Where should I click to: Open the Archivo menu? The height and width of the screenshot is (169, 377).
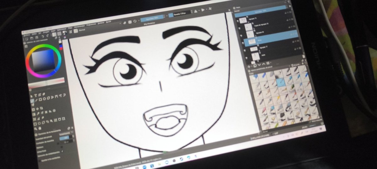tap(27, 35)
